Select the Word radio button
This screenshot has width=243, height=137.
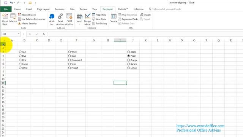pos(69,52)
